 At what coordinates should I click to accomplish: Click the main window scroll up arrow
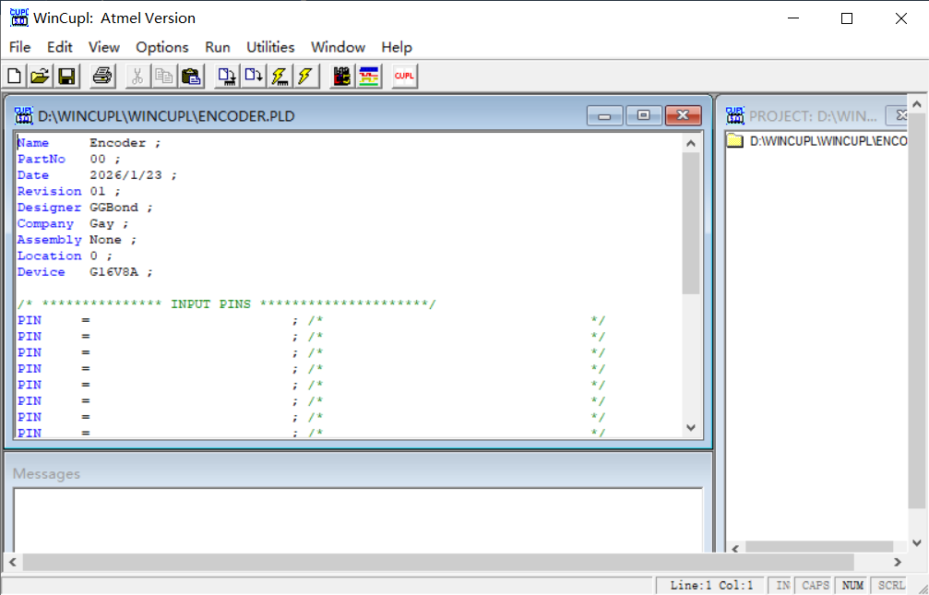(x=917, y=104)
